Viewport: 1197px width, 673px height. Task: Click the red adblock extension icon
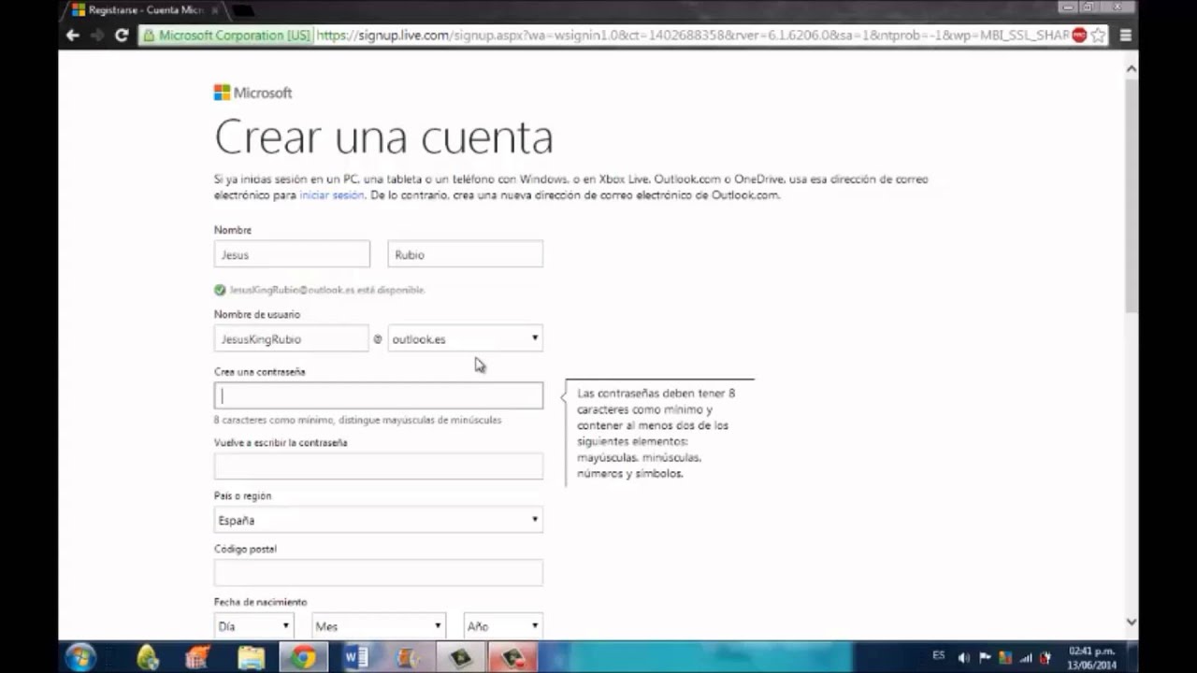tap(1079, 36)
